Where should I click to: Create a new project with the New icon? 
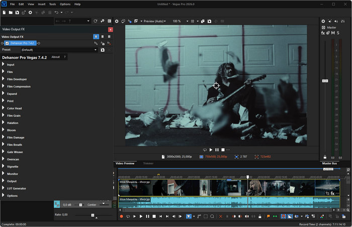(4, 13)
